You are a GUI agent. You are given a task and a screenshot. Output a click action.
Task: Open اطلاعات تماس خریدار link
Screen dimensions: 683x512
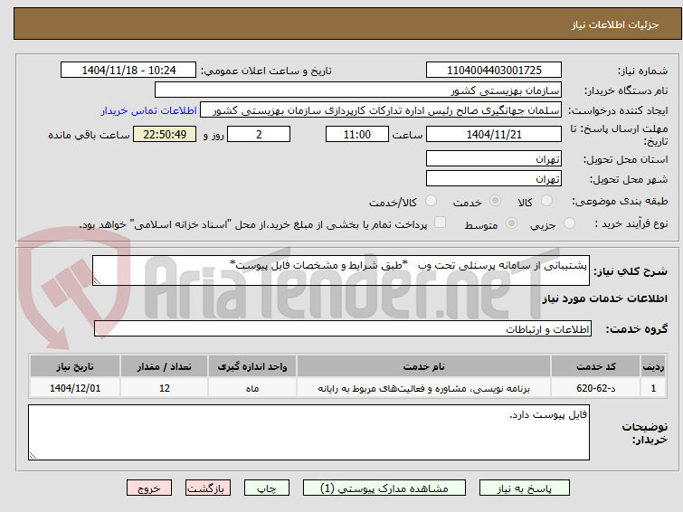pos(149,110)
